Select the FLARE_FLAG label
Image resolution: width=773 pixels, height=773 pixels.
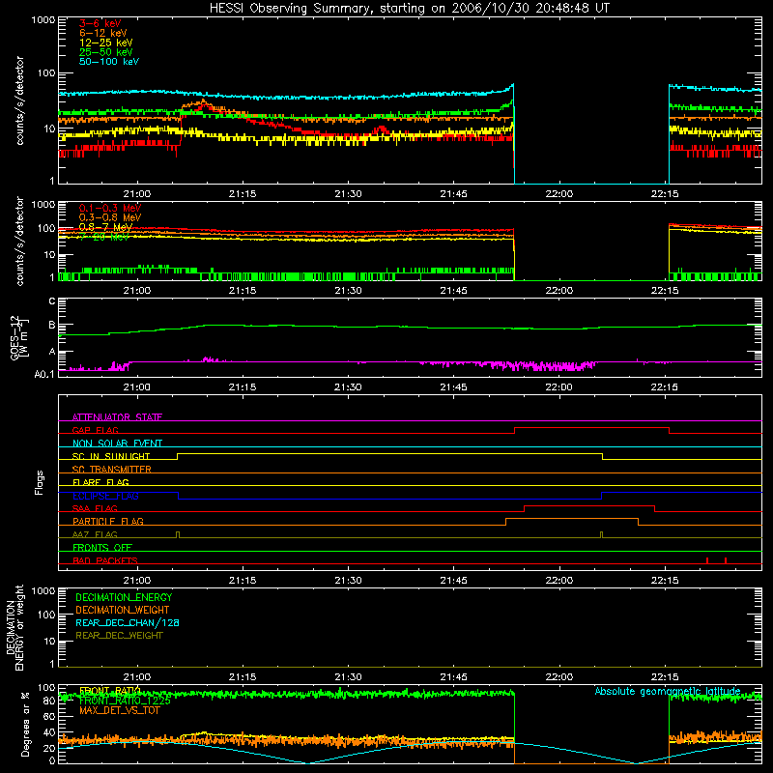pyautogui.click(x=100, y=482)
